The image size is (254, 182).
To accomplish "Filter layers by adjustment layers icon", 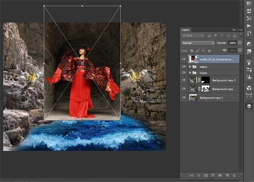I will (215, 36).
